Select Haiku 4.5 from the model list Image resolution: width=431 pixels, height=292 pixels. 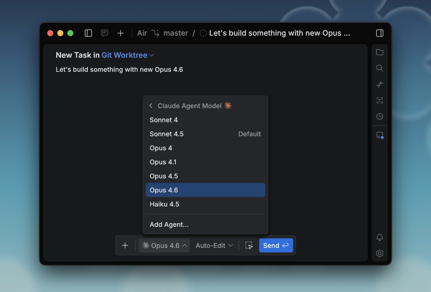point(164,204)
